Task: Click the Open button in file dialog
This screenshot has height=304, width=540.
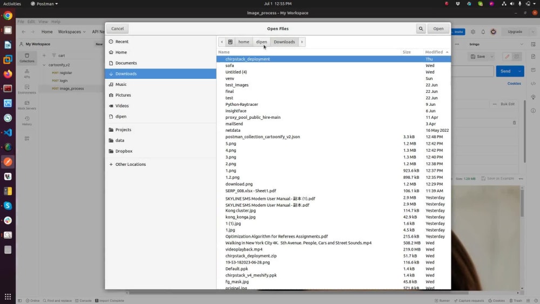Action: (438, 29)
